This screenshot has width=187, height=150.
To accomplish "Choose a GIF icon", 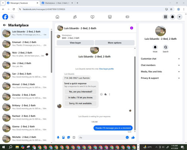I will 74,138.
